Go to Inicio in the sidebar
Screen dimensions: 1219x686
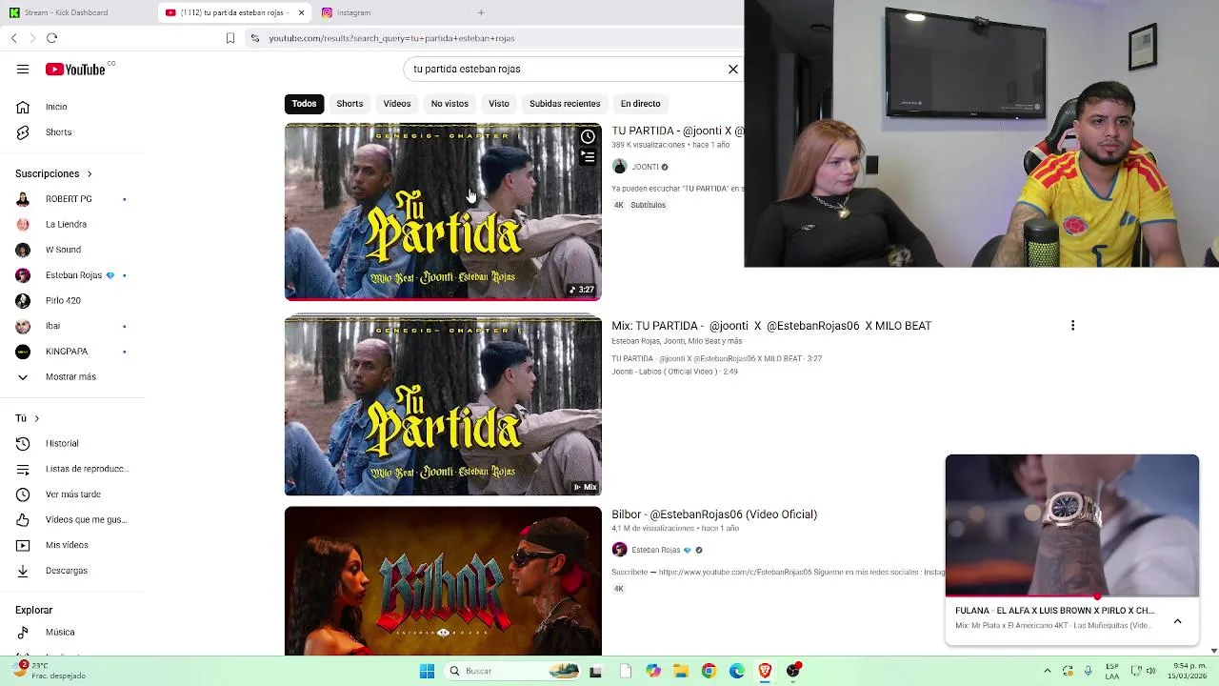[56, 107]
